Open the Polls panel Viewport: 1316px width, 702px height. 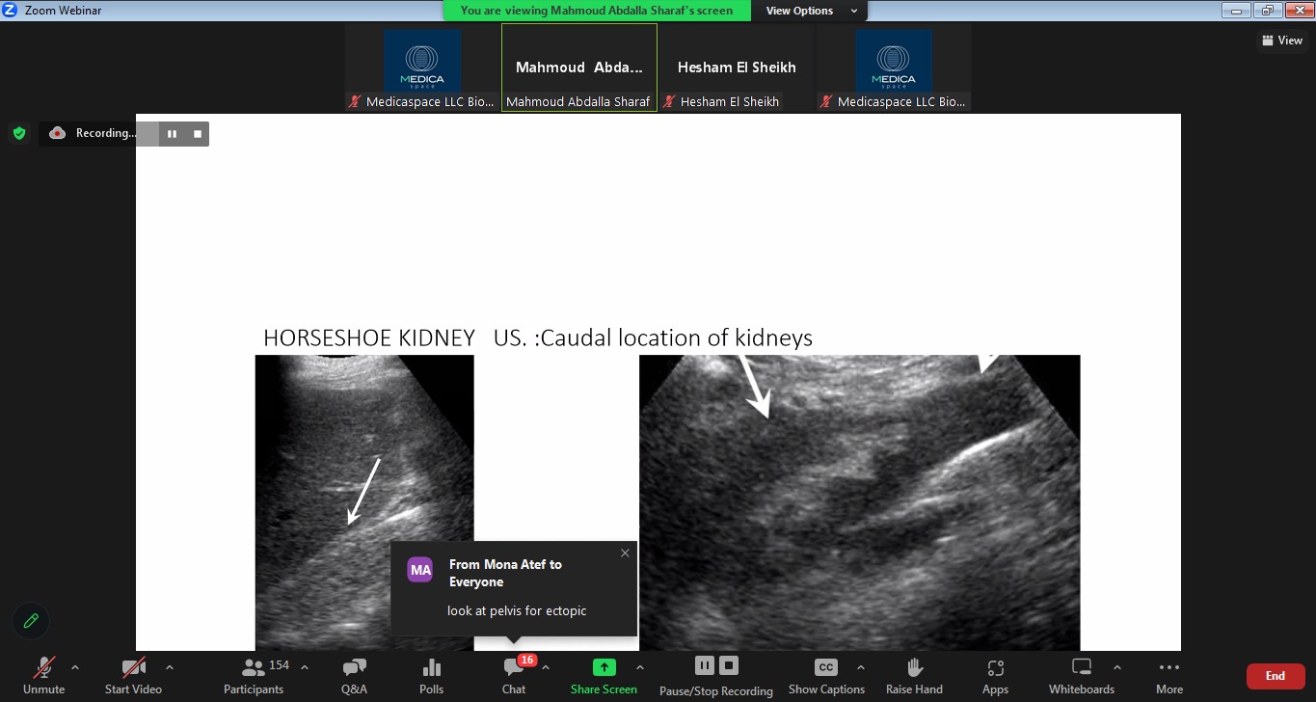tap(431, 668)
